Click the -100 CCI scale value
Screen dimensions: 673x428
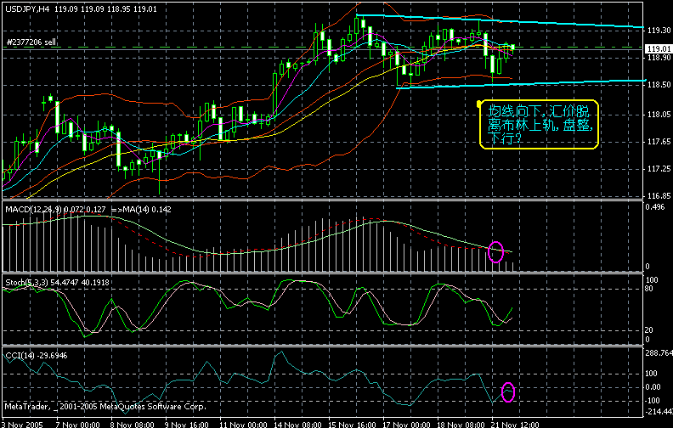653,401
